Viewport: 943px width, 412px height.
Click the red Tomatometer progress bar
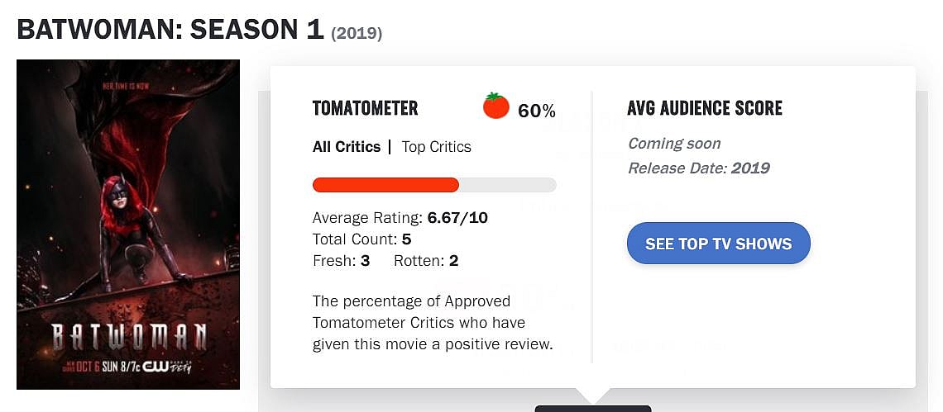tap(385, 185)
